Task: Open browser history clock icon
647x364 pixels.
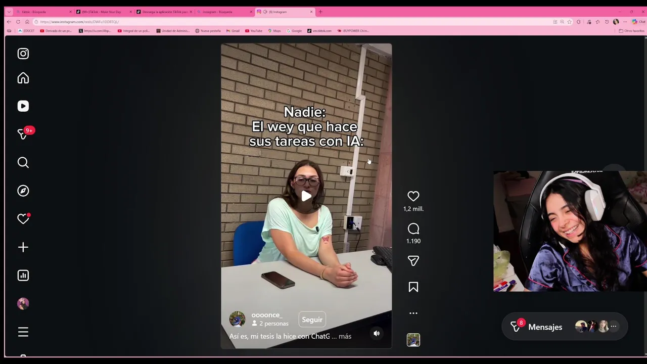Action: pyautogui.click(x=607, y=22)
